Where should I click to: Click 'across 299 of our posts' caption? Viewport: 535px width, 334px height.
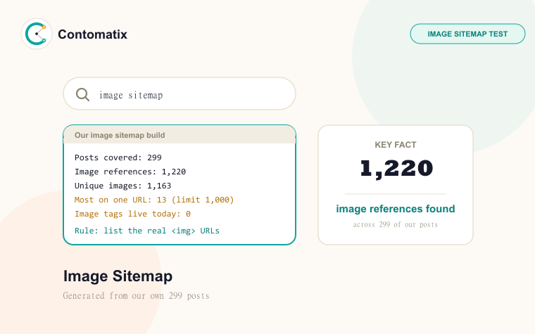[x=396, y=224]
